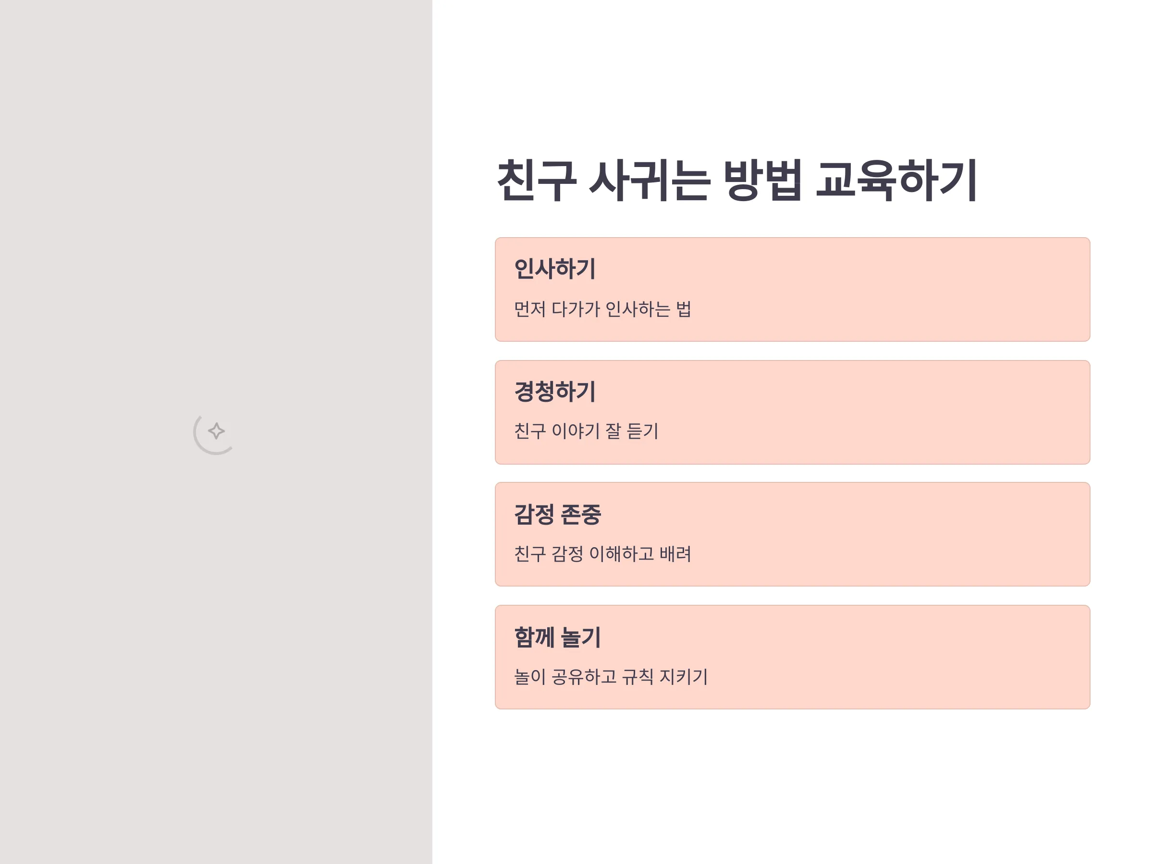Screen dimensions: 1153x864
Task: Click the text 친구 감정 이해하고 배려
Action: pyautogui.click(x=602, y=554)
